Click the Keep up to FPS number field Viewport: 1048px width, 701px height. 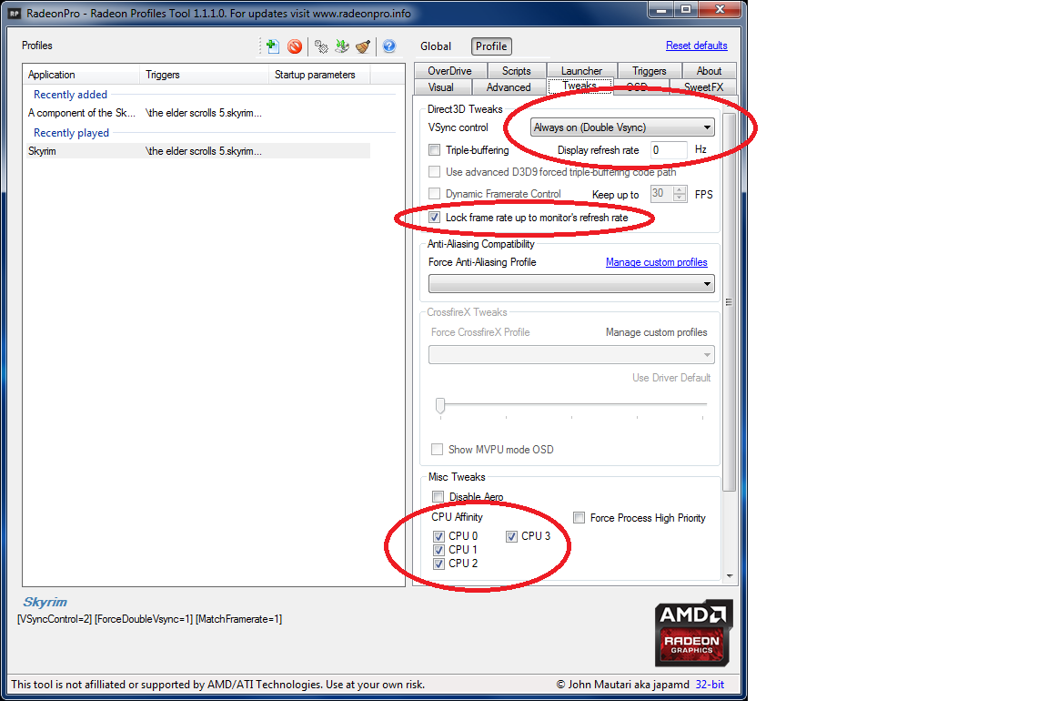pyautogui.click(x=661, y=194)
